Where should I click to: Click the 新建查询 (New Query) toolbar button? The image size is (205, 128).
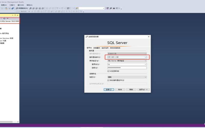pos(22,8)
